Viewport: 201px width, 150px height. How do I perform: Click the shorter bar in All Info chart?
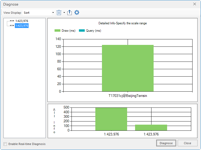151,127
